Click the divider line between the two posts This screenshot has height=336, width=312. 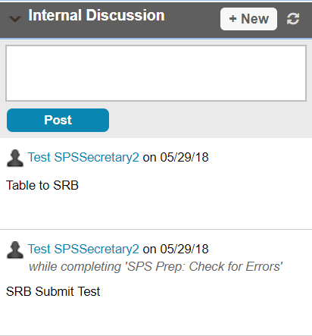156,230
